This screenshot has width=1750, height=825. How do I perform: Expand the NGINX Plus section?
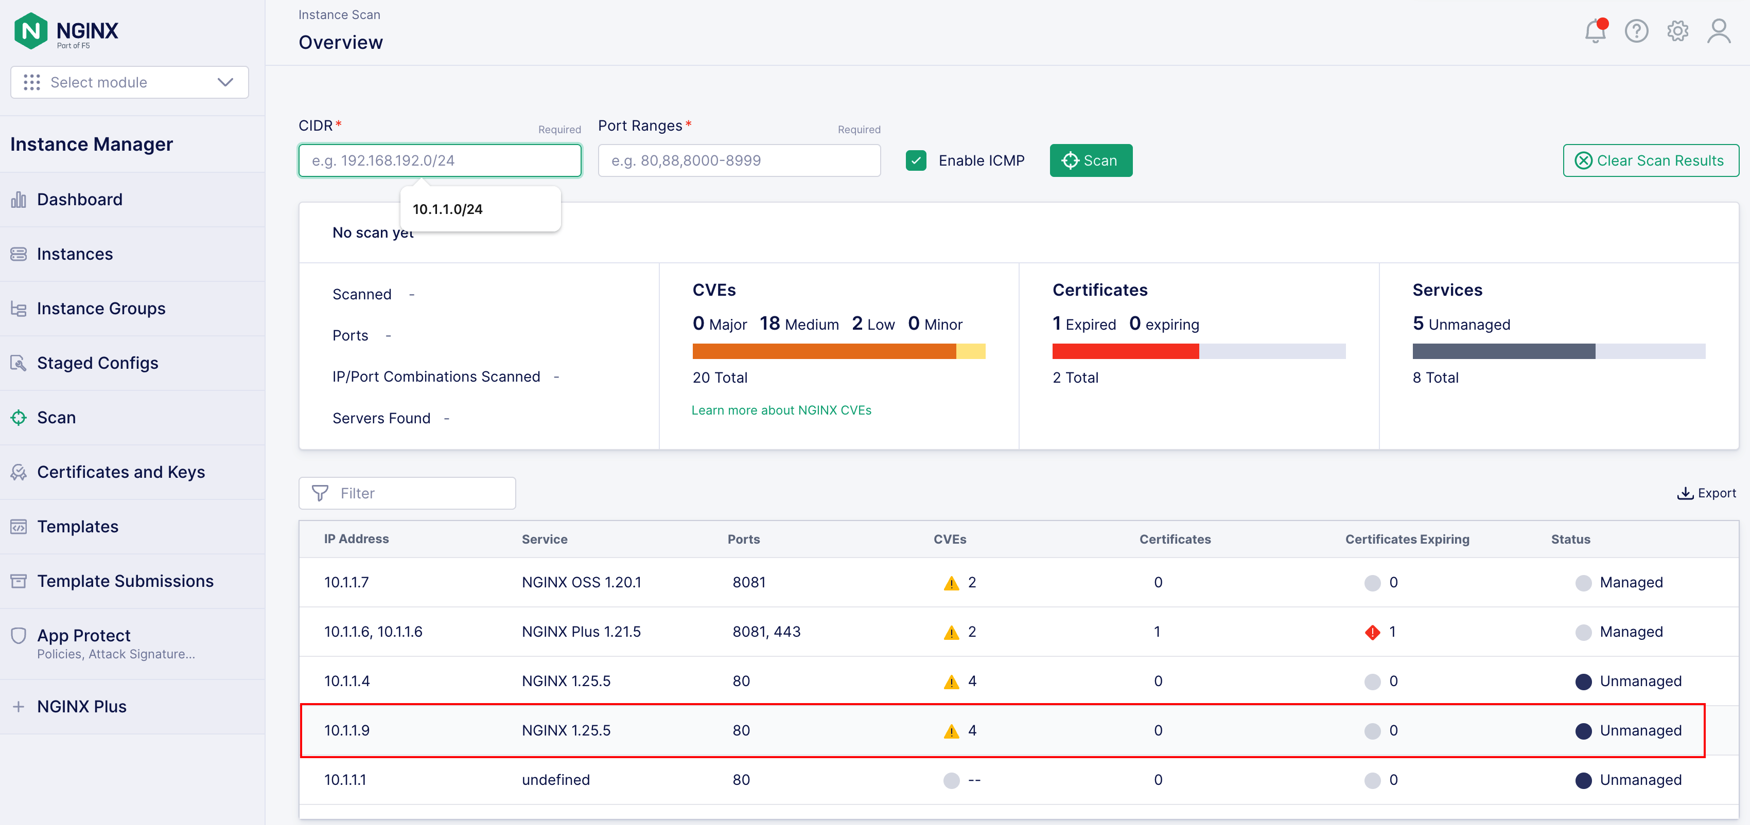[81, 706]
